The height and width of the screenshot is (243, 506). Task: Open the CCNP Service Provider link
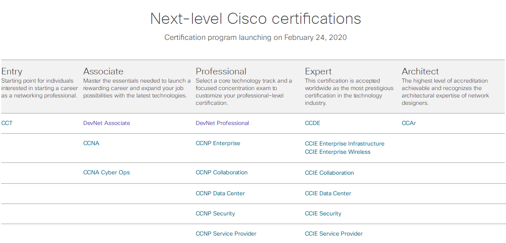(226, 234)
